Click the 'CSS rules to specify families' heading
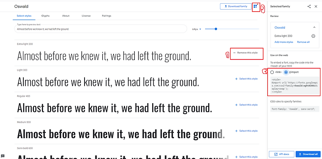This screenshot has height=159, width=322. pos(286,102)
